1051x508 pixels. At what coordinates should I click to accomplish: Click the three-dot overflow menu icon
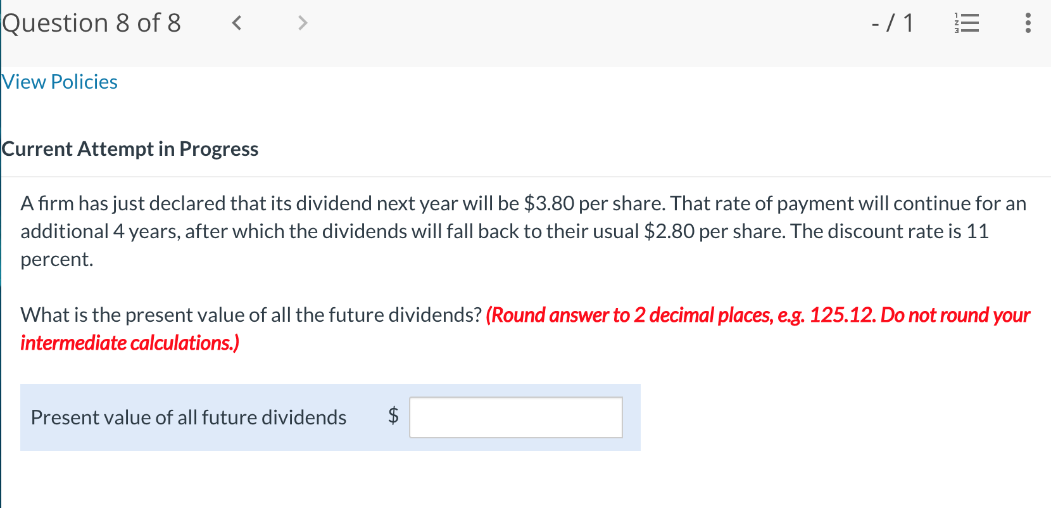(1028, 23)
